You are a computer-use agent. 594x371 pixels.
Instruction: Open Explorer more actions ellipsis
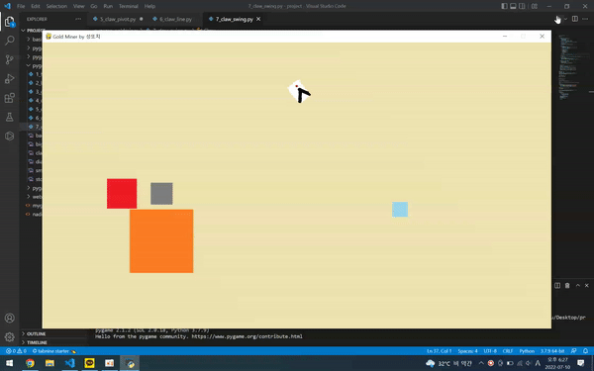[78, 19]
